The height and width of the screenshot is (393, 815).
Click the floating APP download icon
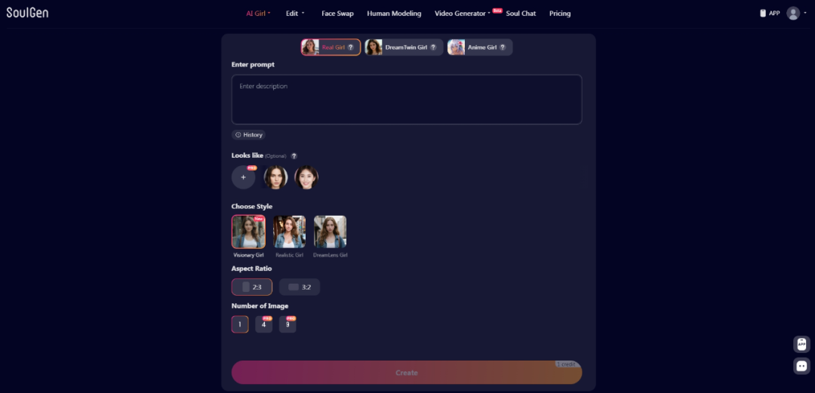[801, 344]
